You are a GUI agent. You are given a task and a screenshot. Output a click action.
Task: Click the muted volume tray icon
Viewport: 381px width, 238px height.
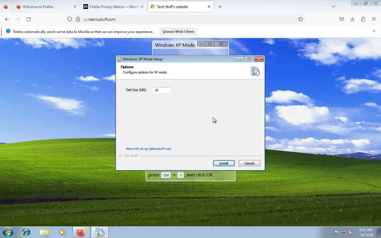tap(351, 232)
